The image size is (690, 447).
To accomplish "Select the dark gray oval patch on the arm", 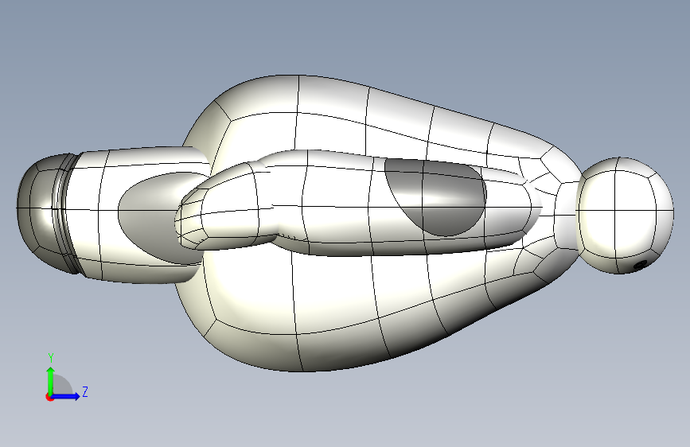I will pos(435,197).
